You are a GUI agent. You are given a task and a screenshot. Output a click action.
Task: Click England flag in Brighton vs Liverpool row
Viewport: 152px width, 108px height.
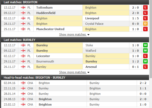point(23,18)
